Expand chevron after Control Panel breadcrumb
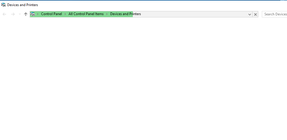Image resolution: width=287 pixels, height=140 pixels. [65, 14]
